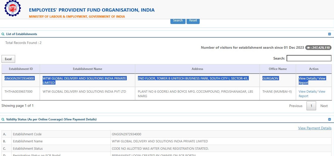Go to Next page of results
This screenshot has width=334, height=156.
point(324,106)
